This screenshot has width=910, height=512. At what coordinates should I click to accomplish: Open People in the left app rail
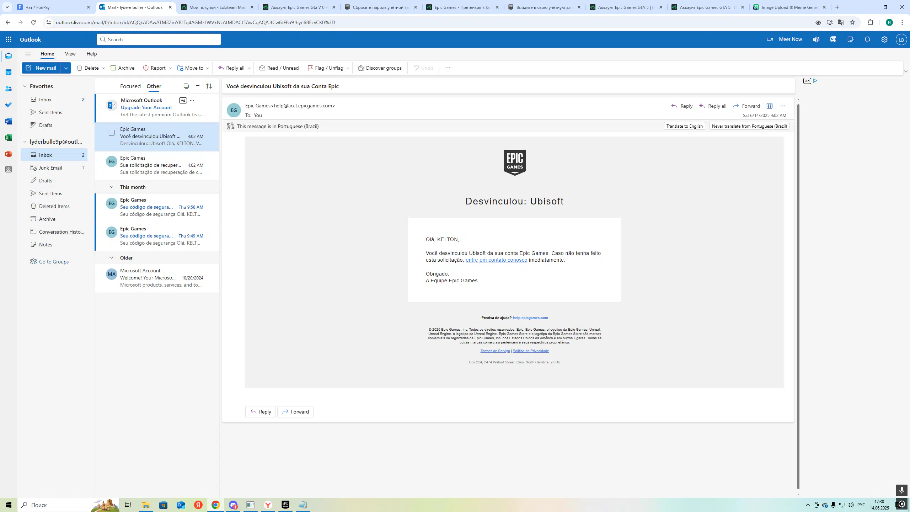pyautogui.click(x=9, y=89)
